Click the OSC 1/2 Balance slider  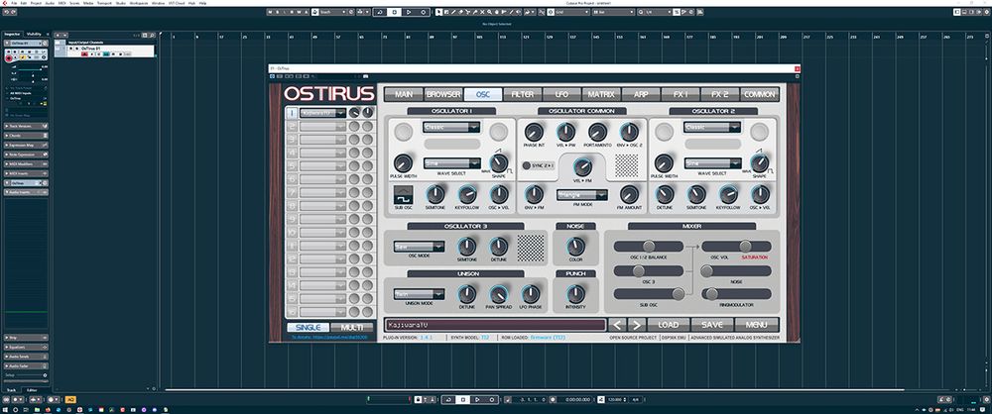click(649, 247)
